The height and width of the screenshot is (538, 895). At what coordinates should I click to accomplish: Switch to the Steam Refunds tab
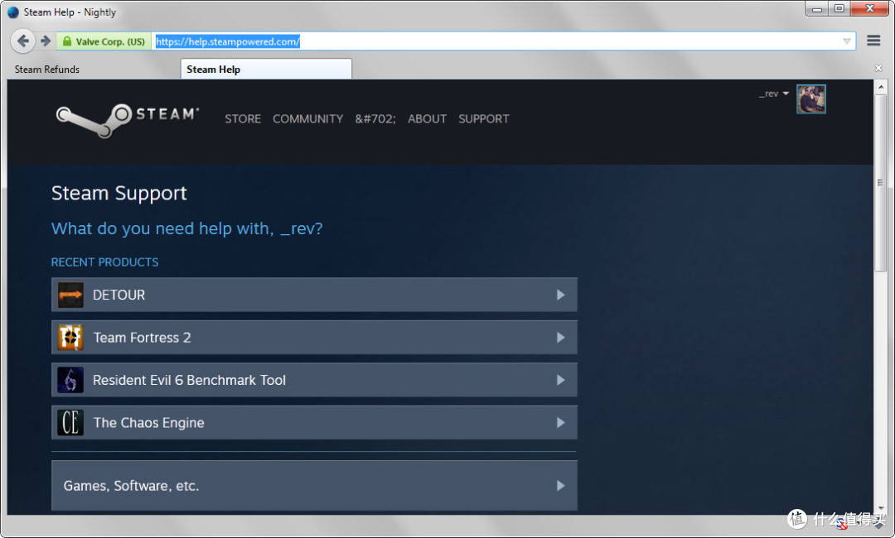pos(47,69)
